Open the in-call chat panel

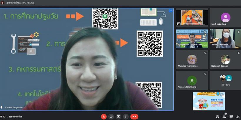coord(231,116)
